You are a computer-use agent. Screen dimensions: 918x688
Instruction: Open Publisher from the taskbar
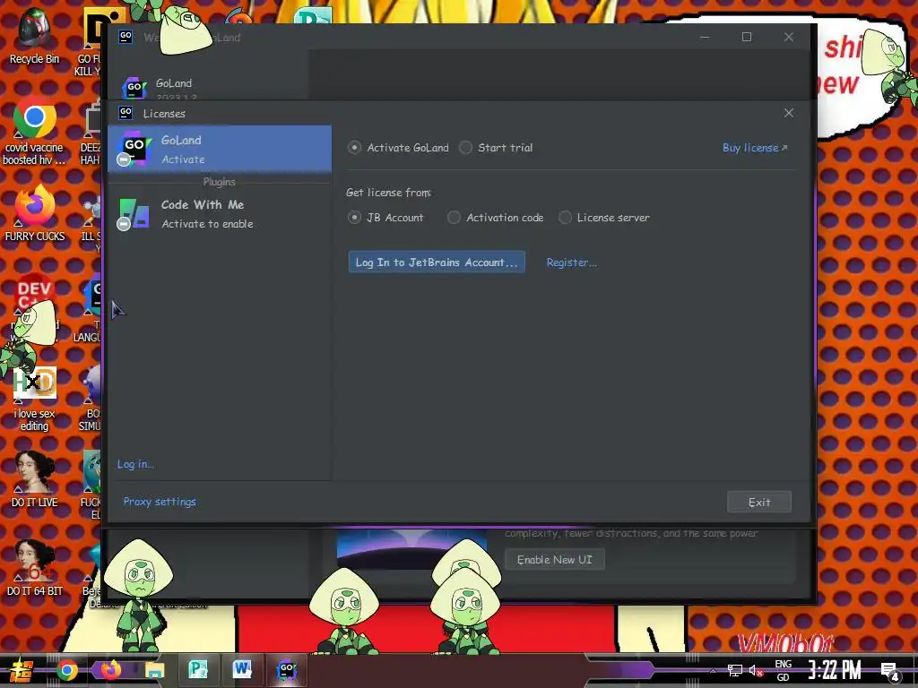click(198, 670)
